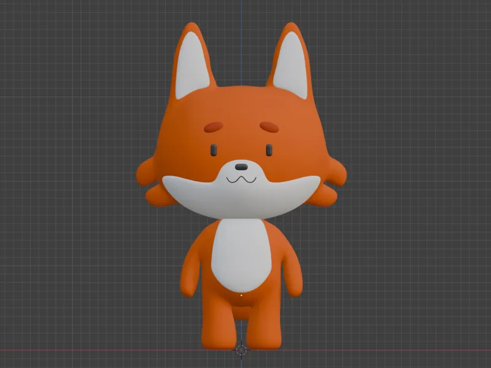Click the orange origin dot on the fox's lower body

click(241, 295)
